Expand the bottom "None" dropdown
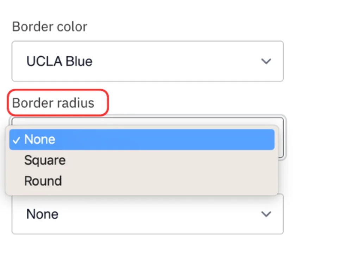Viewport: 338px width, 253px height. point(148,214)
